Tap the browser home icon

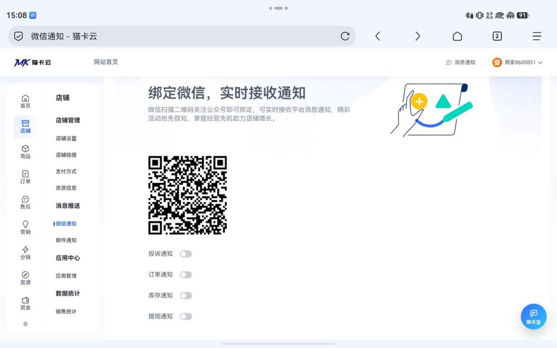point(457,36)
